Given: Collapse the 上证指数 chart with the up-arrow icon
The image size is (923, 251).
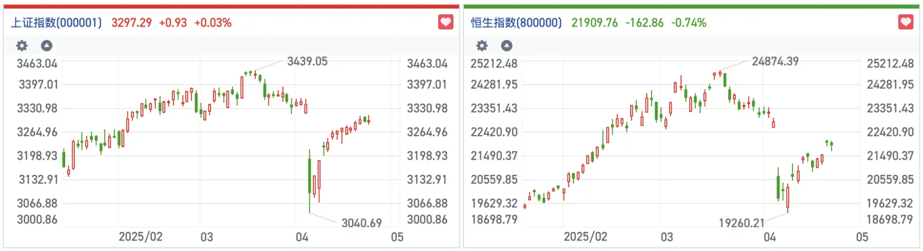Looking at the screenshot, I should click(46, 45).
